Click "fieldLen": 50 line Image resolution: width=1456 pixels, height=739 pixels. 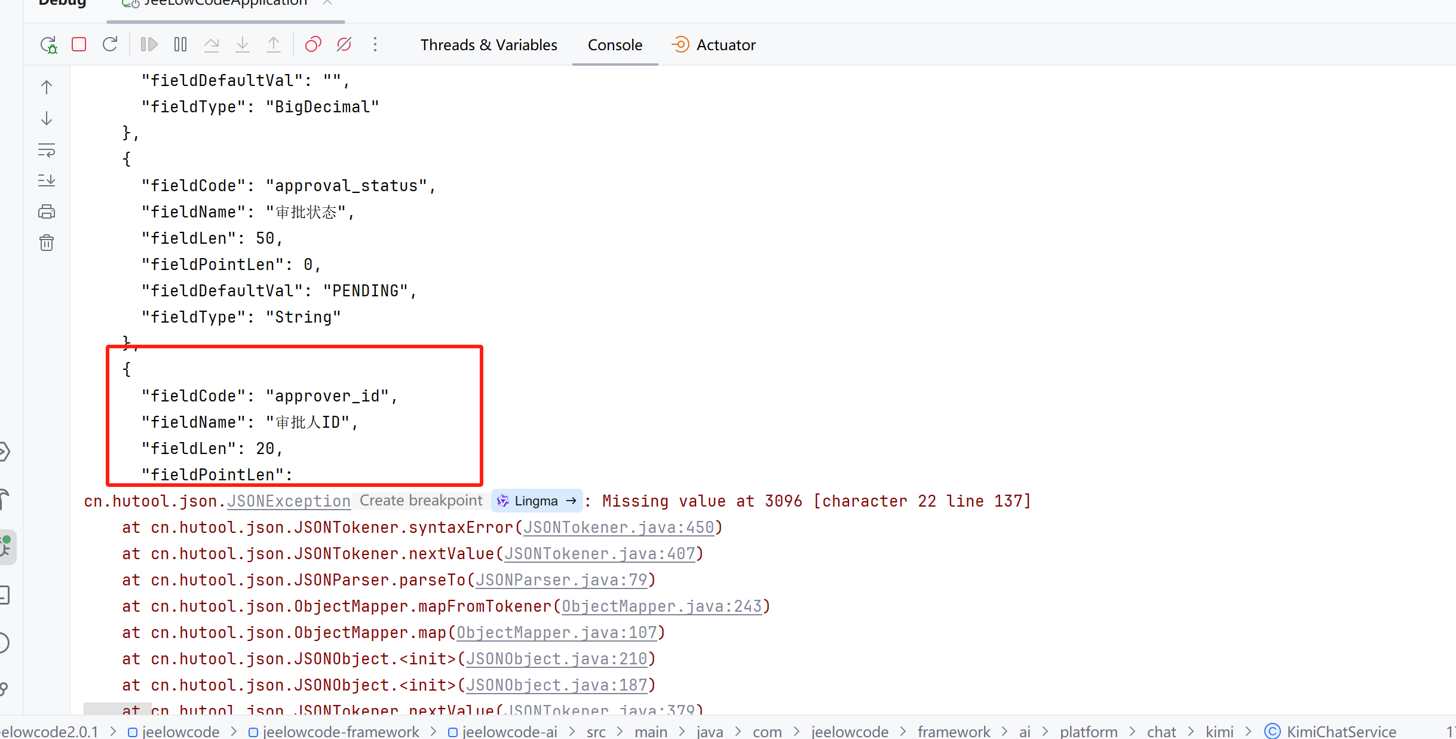click(x=212, y=238)
